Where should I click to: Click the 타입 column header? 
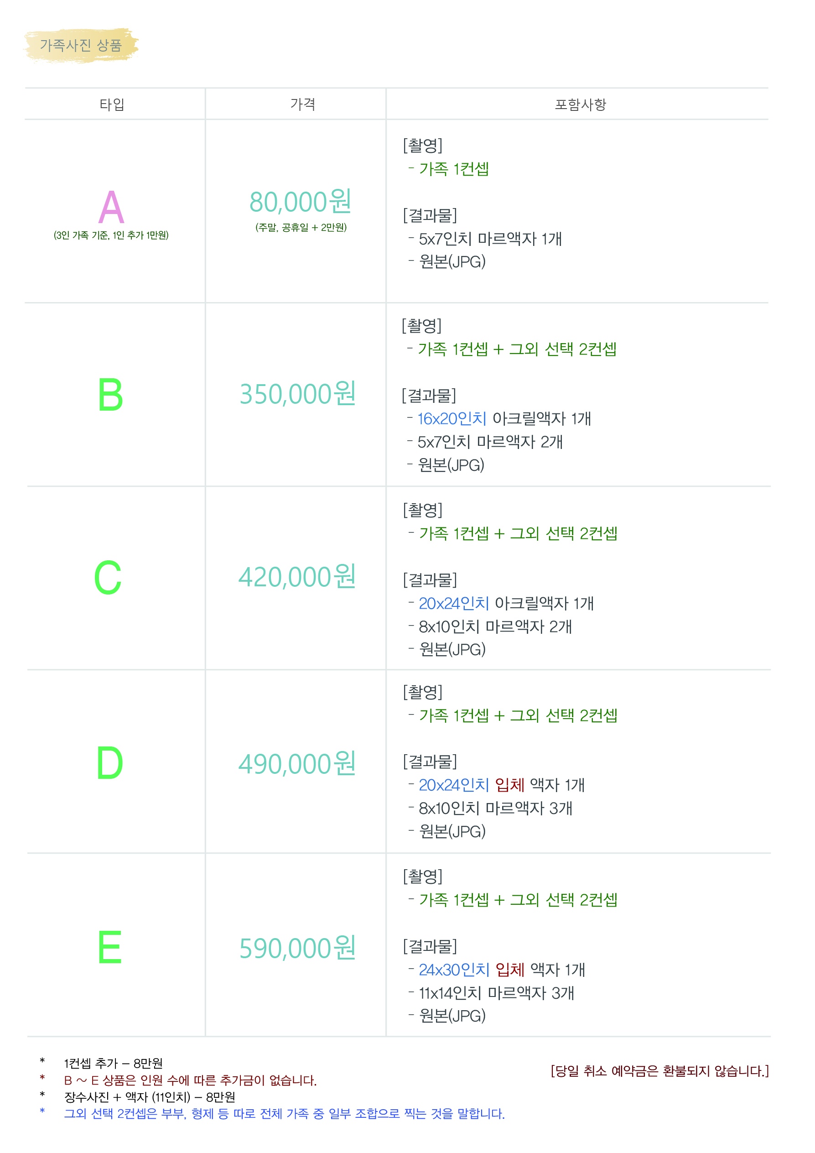pos(112,104)
